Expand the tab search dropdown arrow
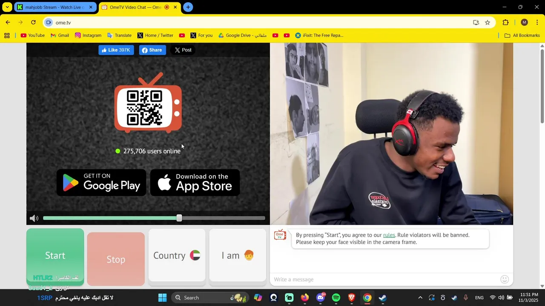This screenshot has width=545, height=306. [7, 7]
